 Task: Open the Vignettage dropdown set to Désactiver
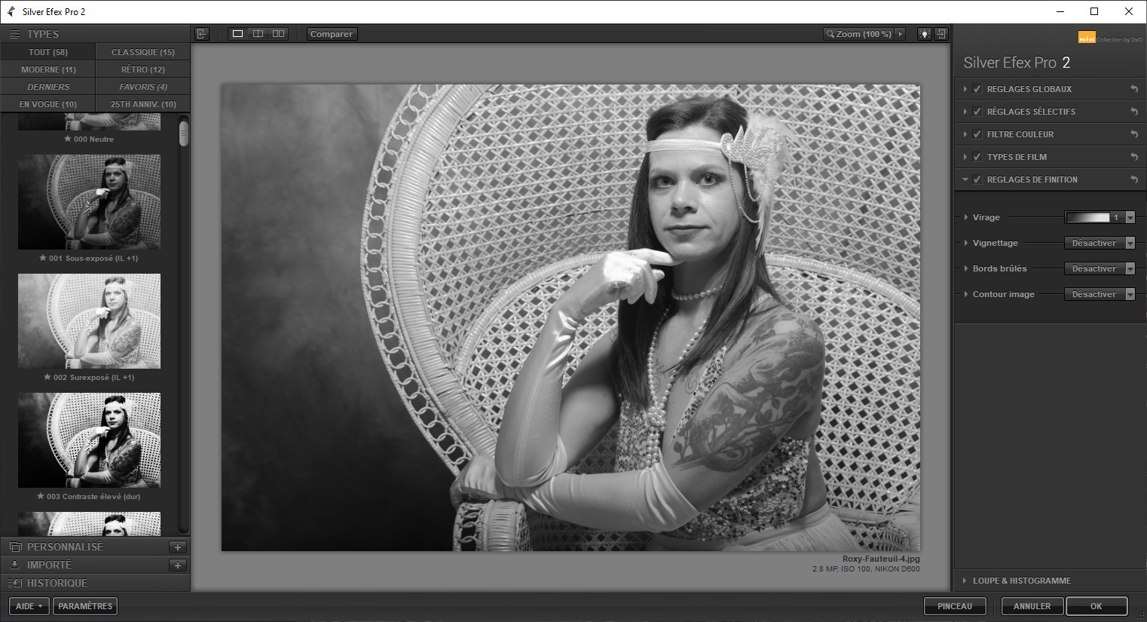tap(1099, 242)
